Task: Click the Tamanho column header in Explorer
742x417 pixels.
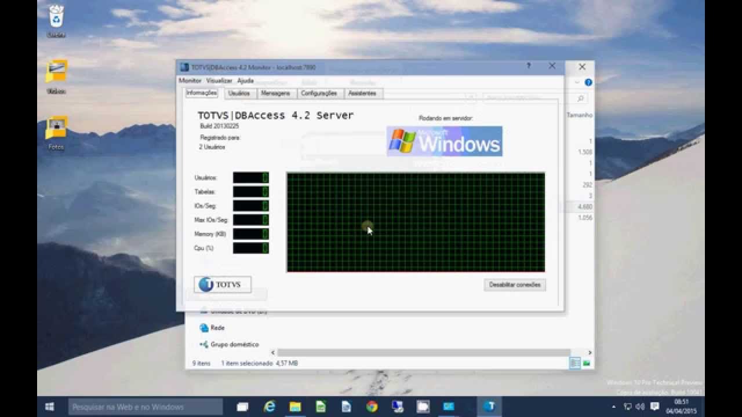Action: point(579,115)
